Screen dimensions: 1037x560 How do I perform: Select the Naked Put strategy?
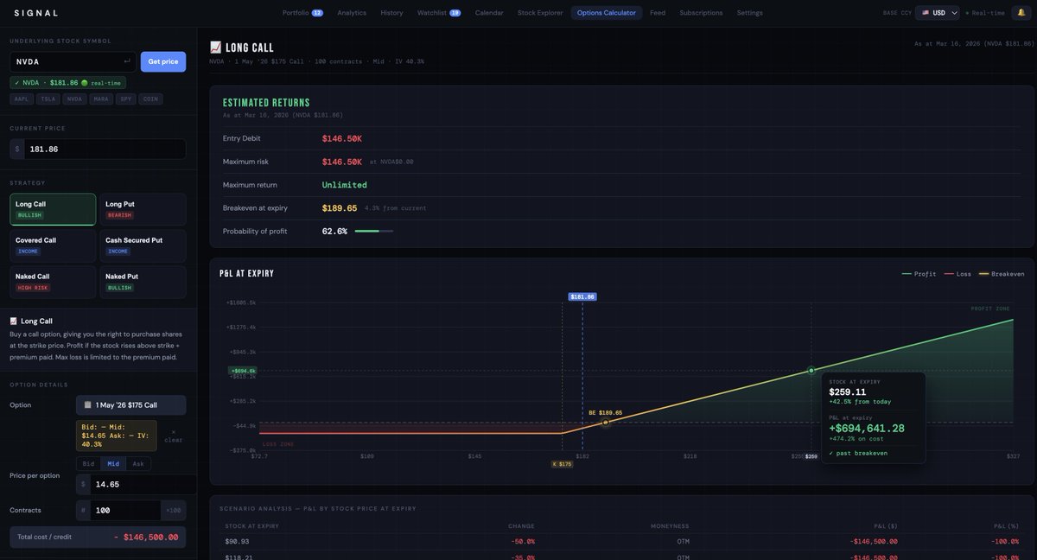pos(143,282)
